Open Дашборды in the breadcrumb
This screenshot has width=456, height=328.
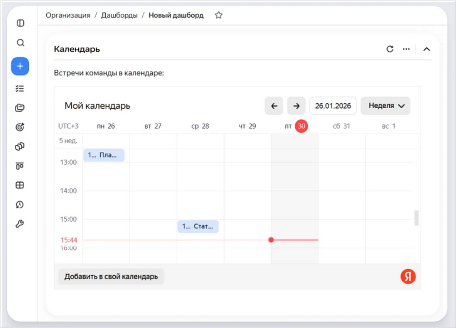pos(119,16)
